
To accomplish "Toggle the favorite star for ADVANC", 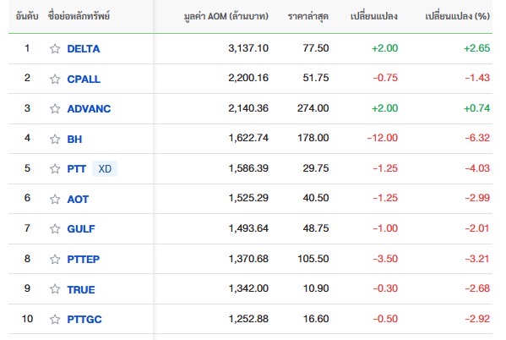I will [55, 108].
